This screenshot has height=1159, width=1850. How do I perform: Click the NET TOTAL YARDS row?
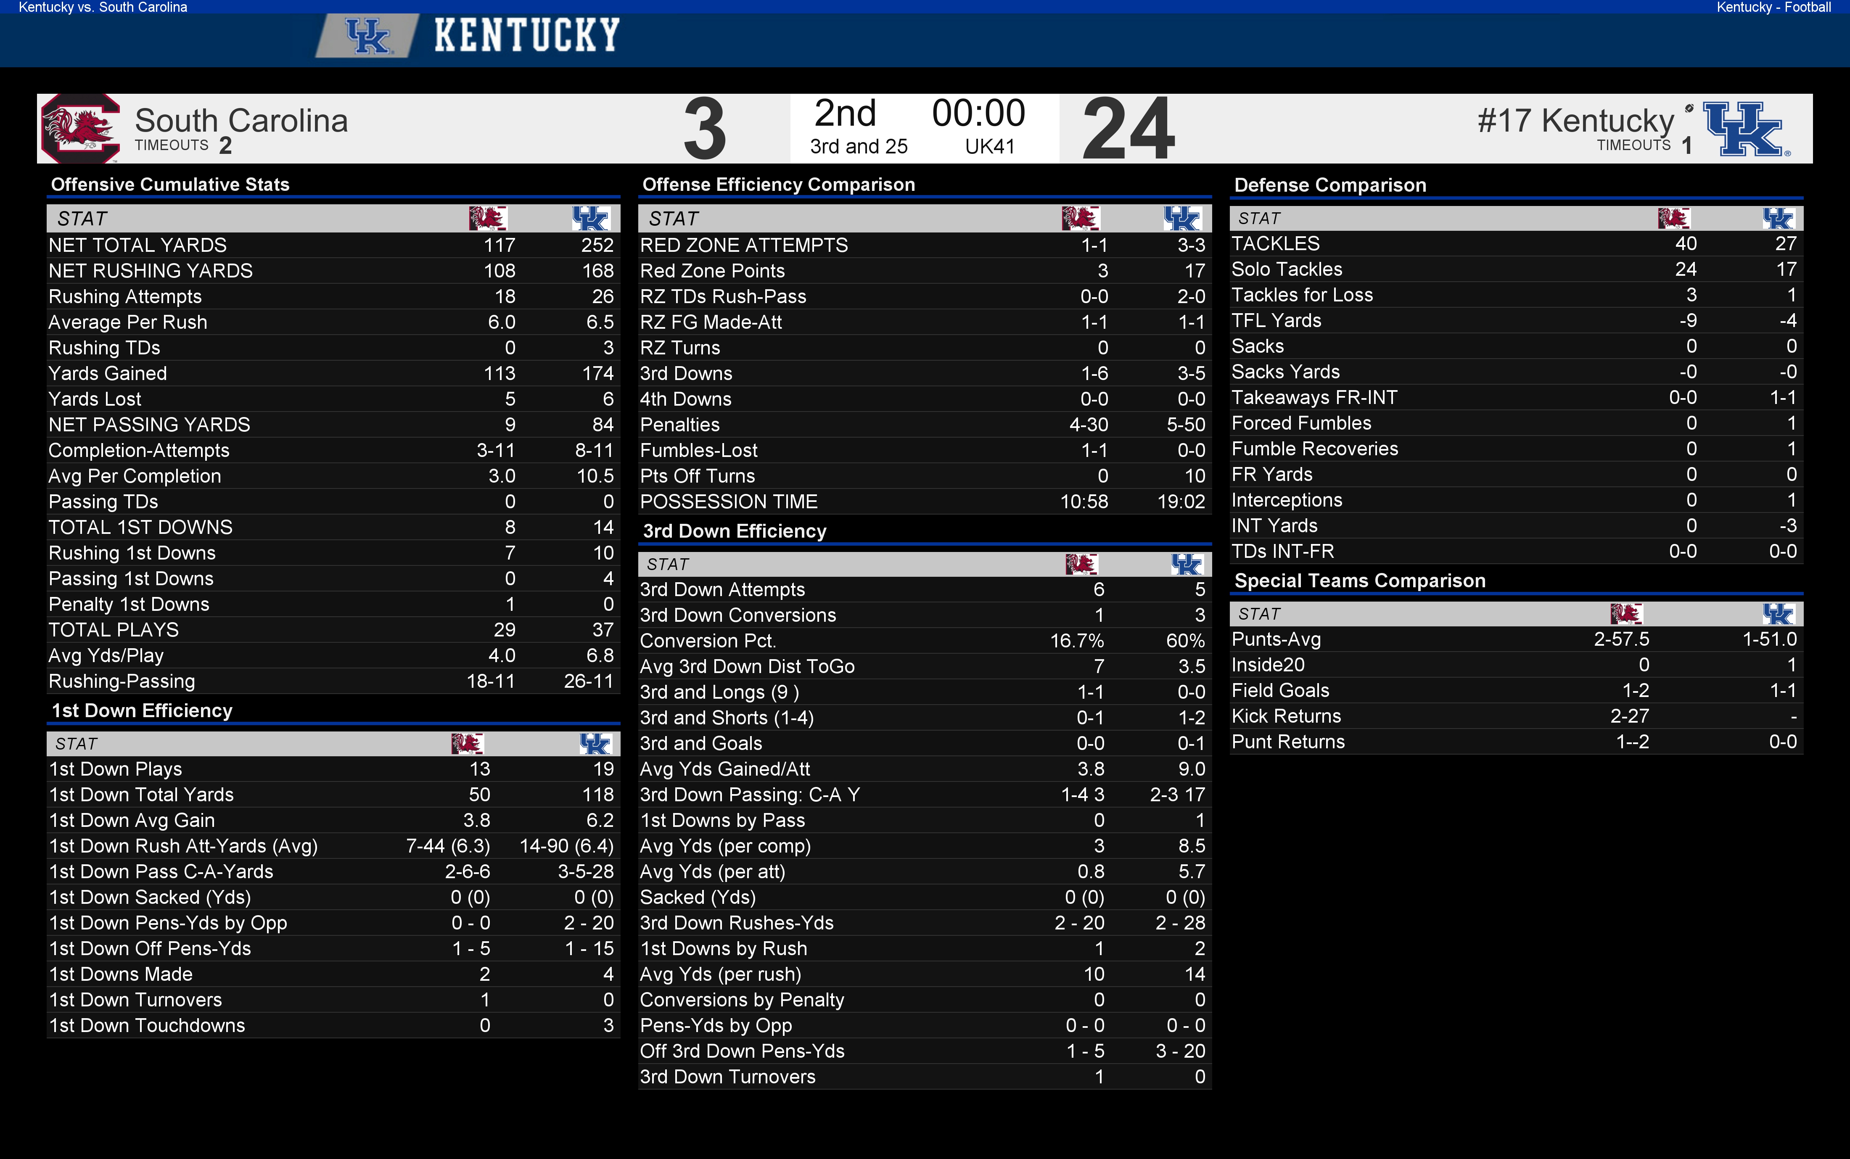point(333,245)
